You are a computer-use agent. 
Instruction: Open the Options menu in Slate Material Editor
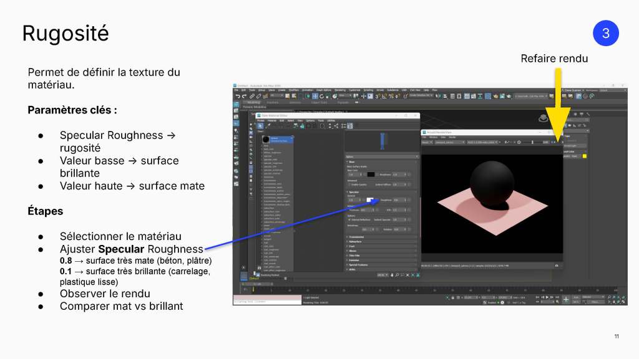(310, 120)
